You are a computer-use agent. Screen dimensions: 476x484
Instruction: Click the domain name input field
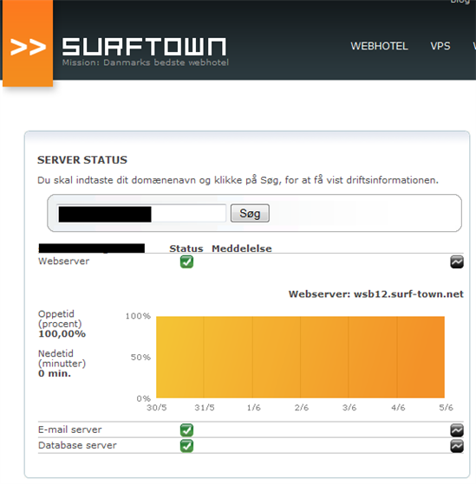point(141,213)
